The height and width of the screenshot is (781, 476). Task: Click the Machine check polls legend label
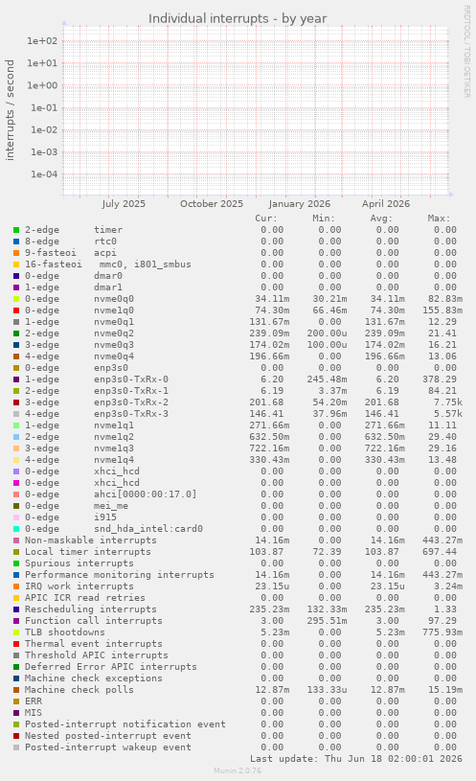click(x=79, y=689)
